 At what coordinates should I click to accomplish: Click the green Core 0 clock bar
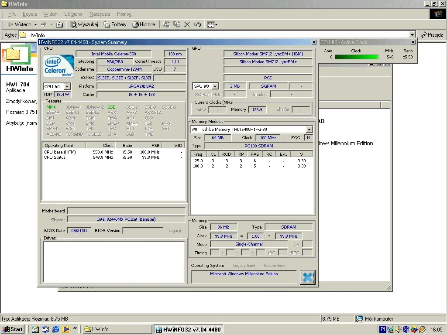[x=356, y=57]
